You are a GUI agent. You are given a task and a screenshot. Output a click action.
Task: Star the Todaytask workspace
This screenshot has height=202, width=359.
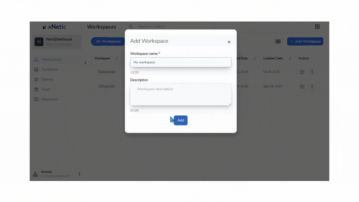[302, 72]
